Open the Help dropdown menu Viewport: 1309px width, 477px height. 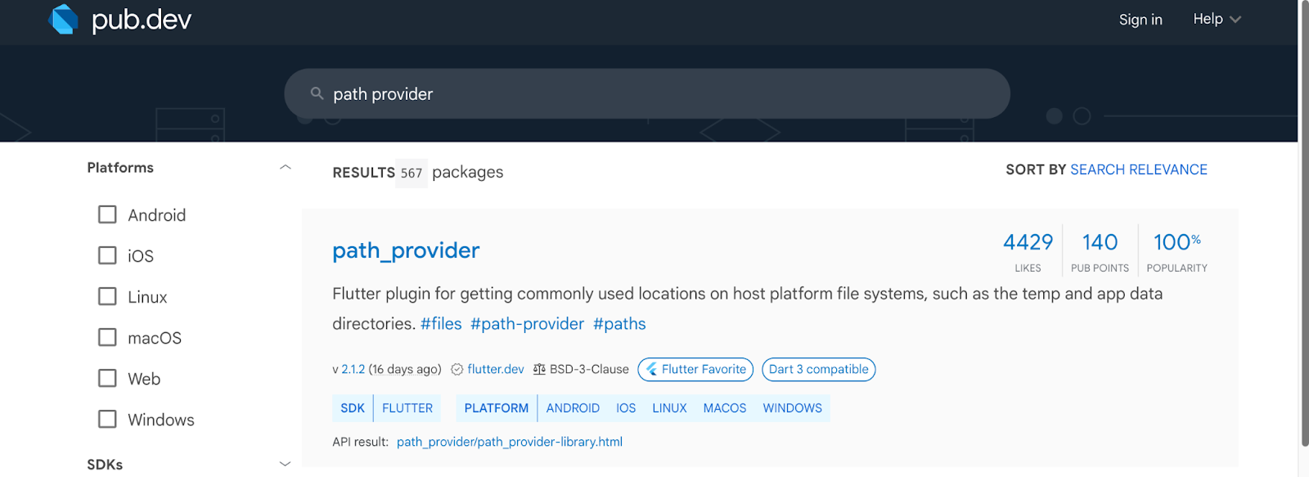pos(1217,19)
